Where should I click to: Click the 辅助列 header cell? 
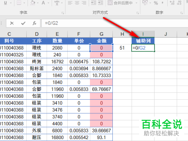click(x=143, y=41)
